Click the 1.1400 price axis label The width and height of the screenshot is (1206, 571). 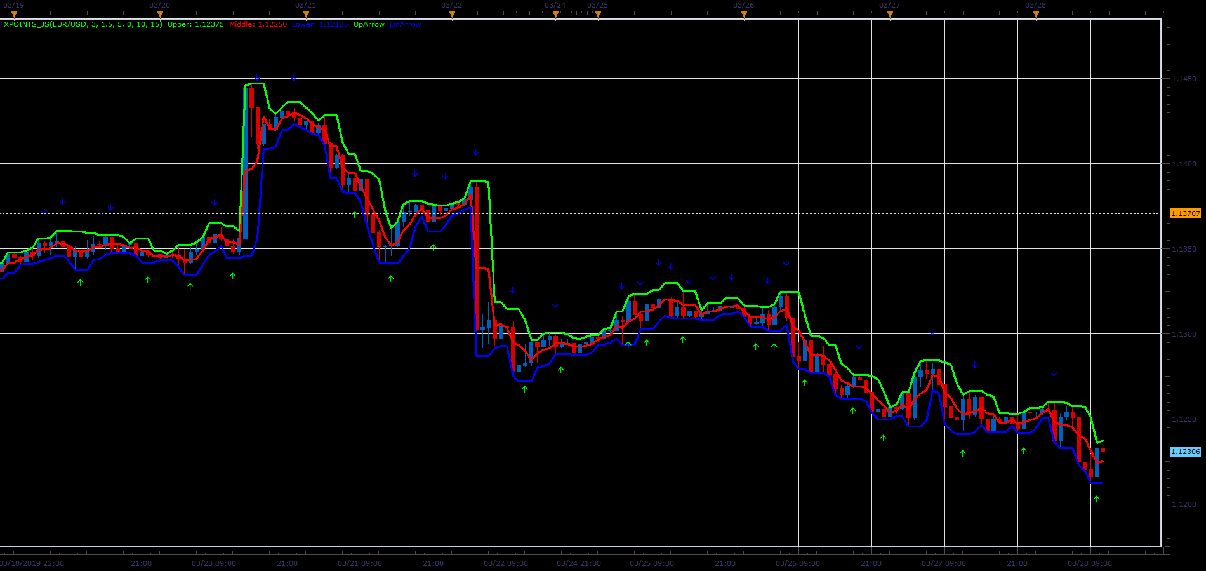(x=1184, y=164)
